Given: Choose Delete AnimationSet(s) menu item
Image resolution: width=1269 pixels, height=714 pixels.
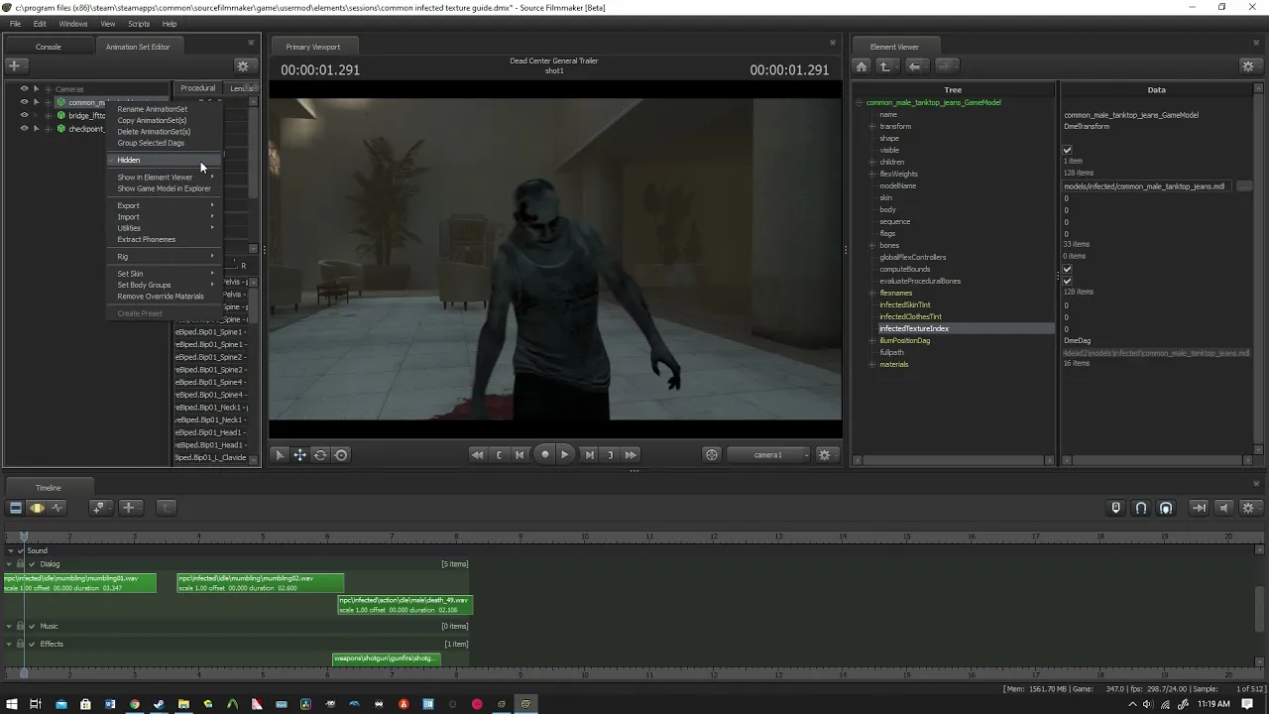Looking at the screenshot, I should tap(154, 131).
